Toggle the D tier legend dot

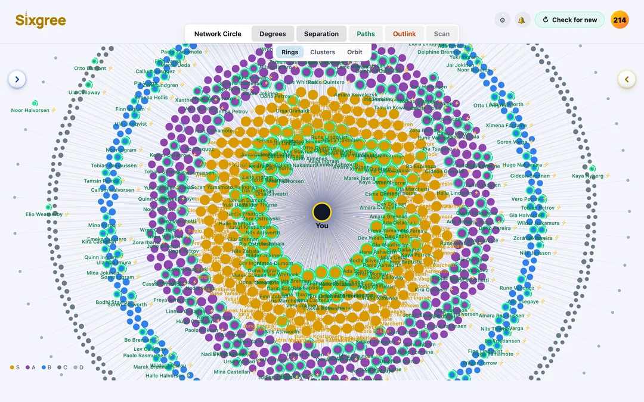pyautogui.click(x=75, y=367)
